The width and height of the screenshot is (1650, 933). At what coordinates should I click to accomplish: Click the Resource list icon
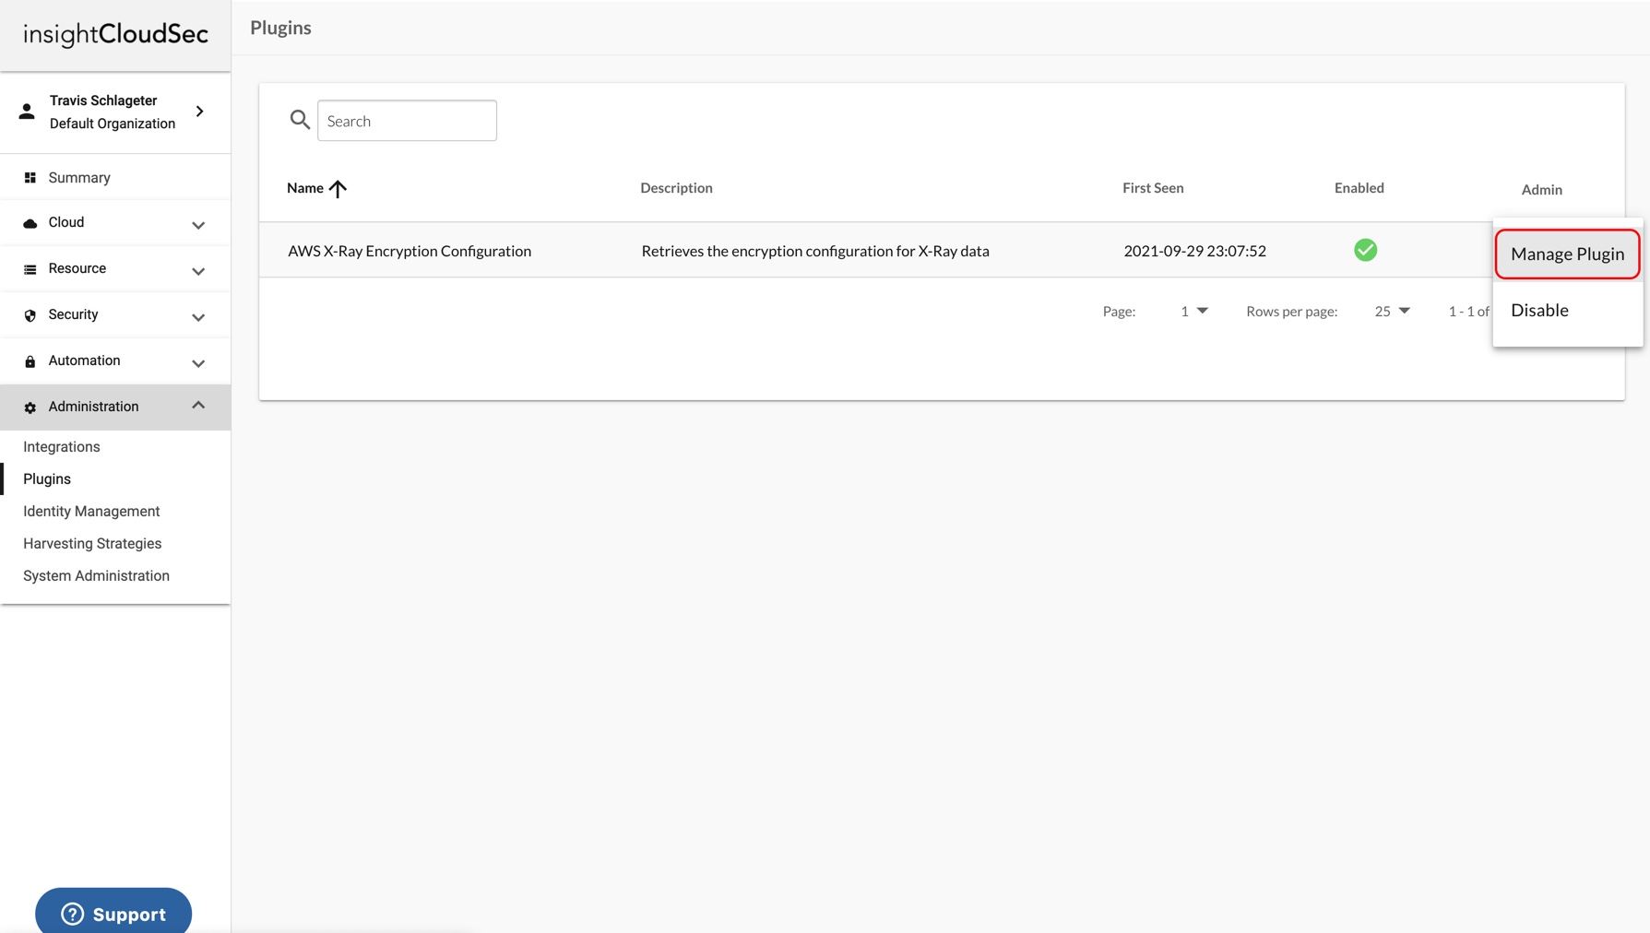point(30,269)
